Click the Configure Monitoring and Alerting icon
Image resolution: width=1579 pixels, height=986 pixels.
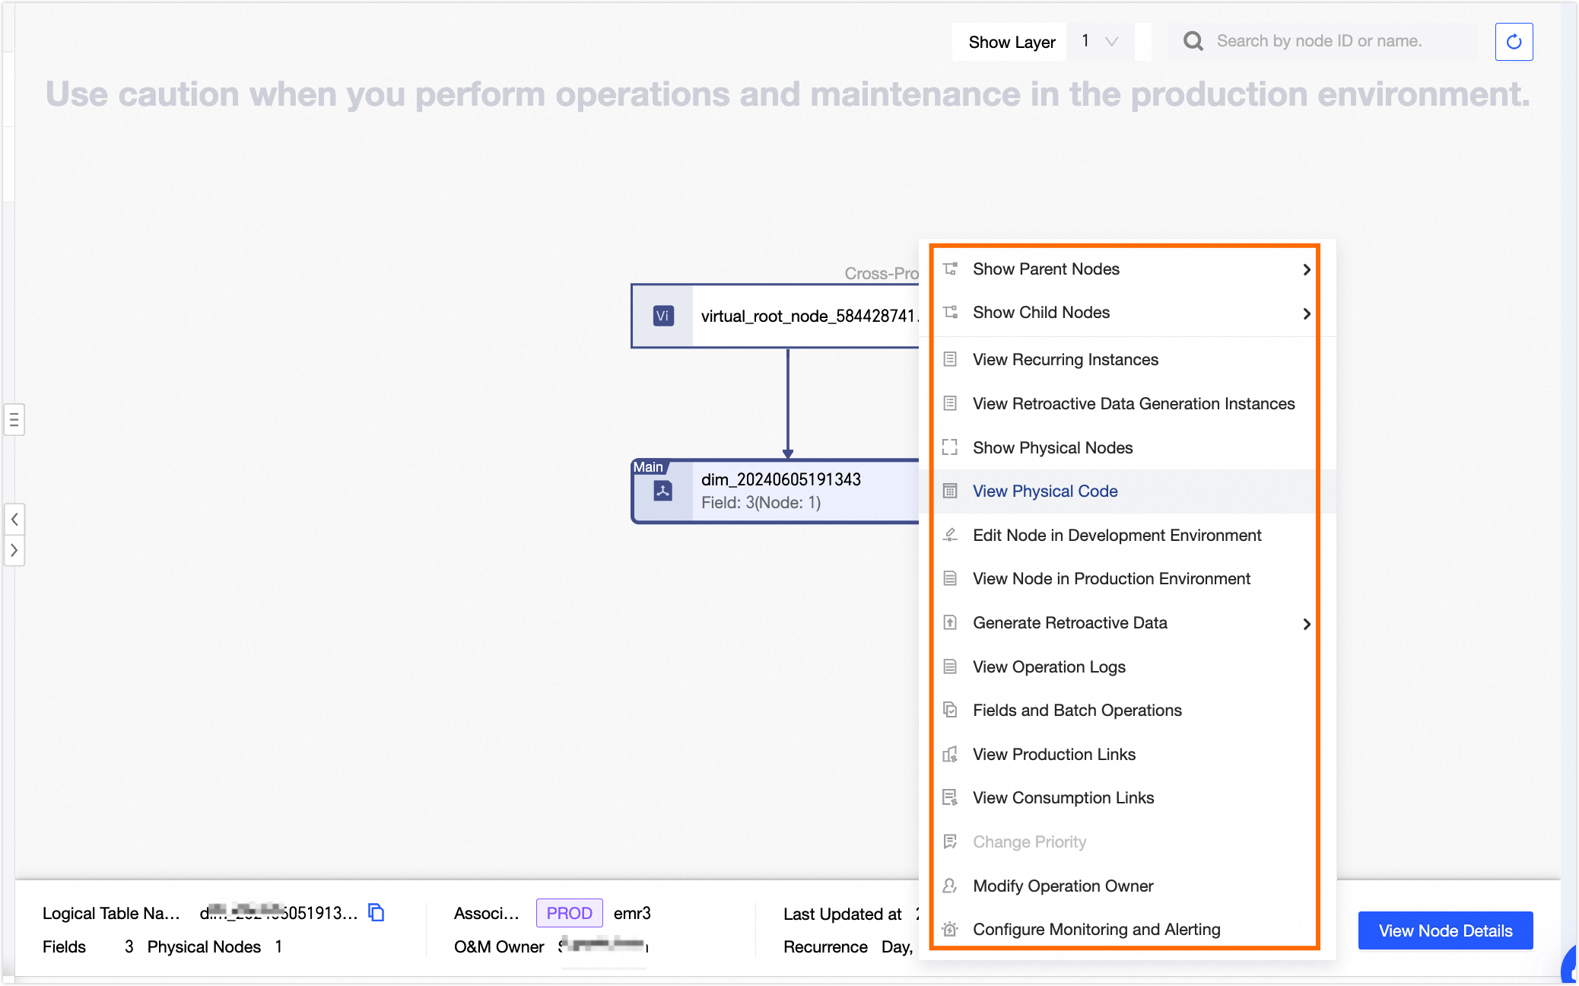point(950,929)
